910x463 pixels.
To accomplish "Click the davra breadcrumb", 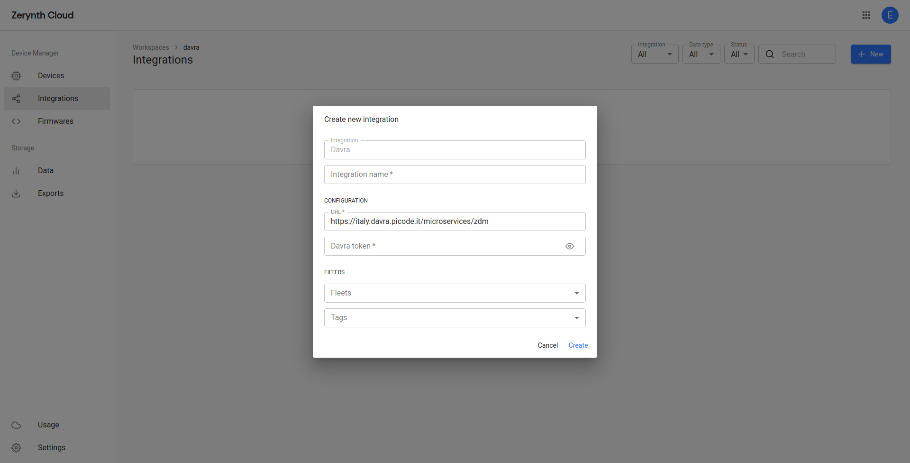I will click(191, 47).
